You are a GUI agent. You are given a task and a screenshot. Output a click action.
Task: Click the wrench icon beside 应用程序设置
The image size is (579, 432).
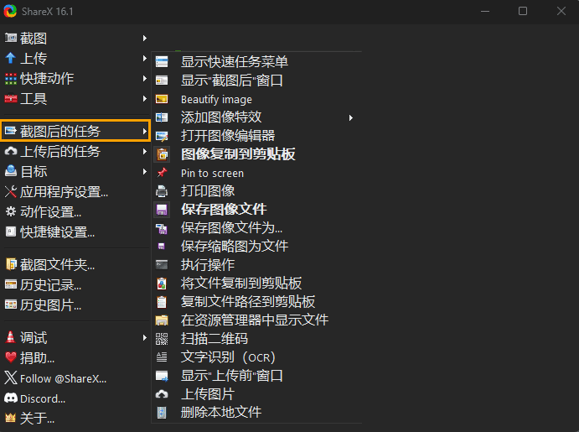[x=11, y=191]
